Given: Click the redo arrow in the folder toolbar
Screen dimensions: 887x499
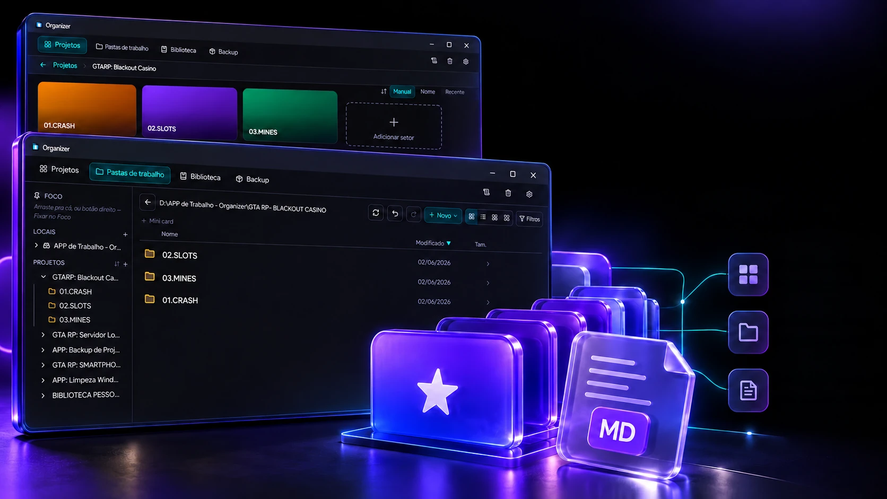Looking at the screenshot, I should [x=413, y=214].
